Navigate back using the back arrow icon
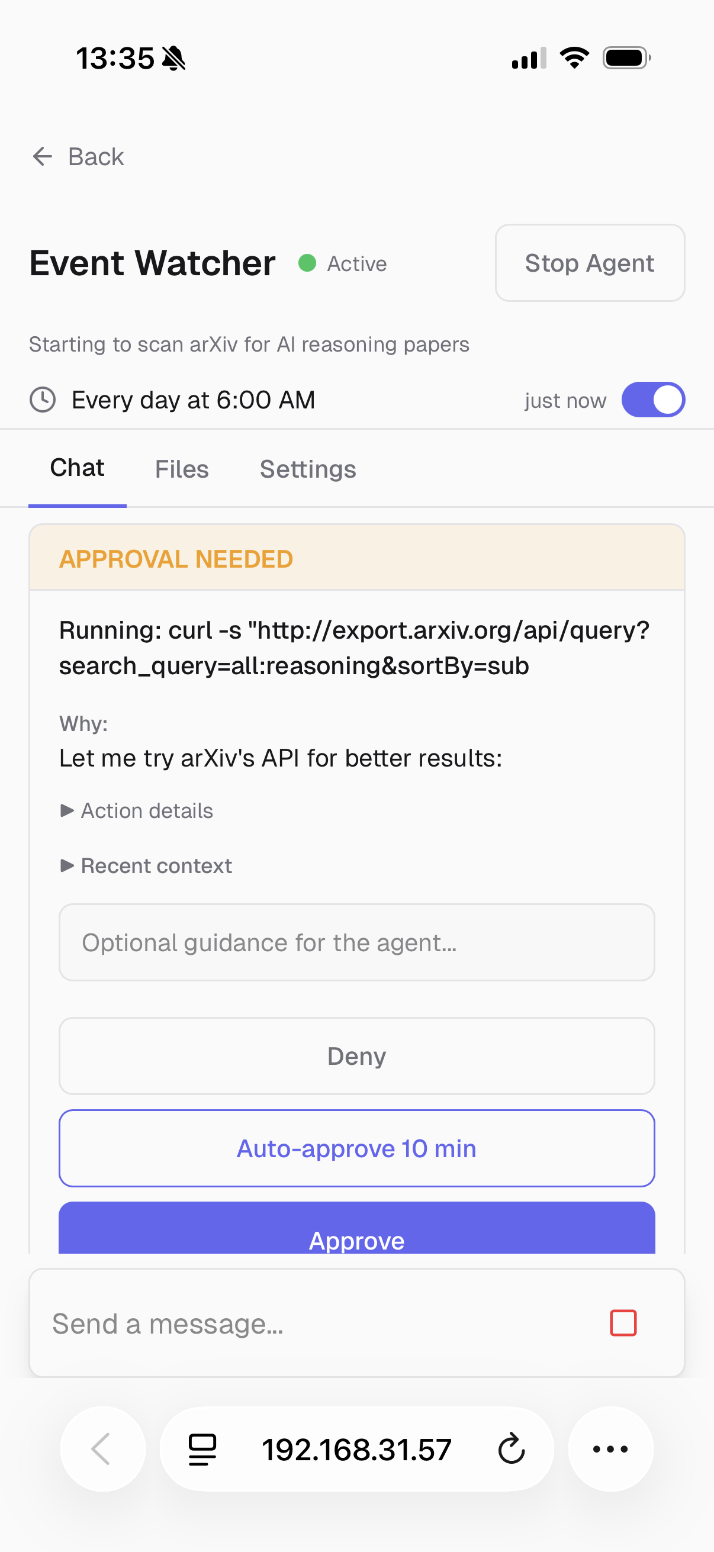The height and width of the screenshot is (1552, 714). (x=42, y=157)
